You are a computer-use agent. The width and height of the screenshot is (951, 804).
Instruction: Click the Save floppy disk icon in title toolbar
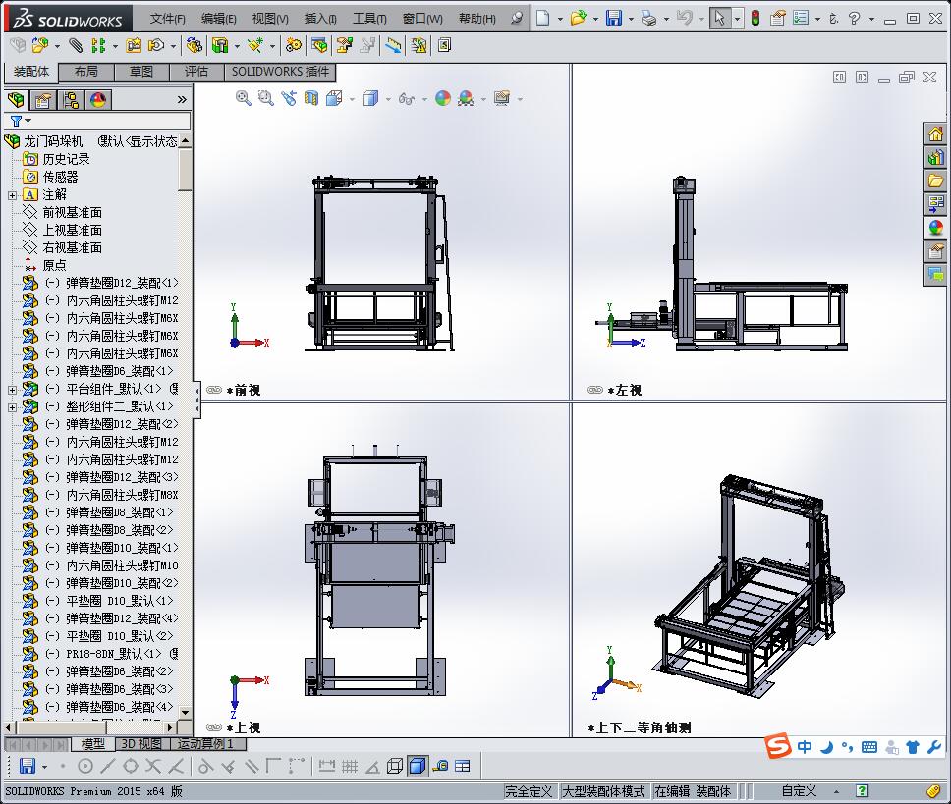[614, 19]
